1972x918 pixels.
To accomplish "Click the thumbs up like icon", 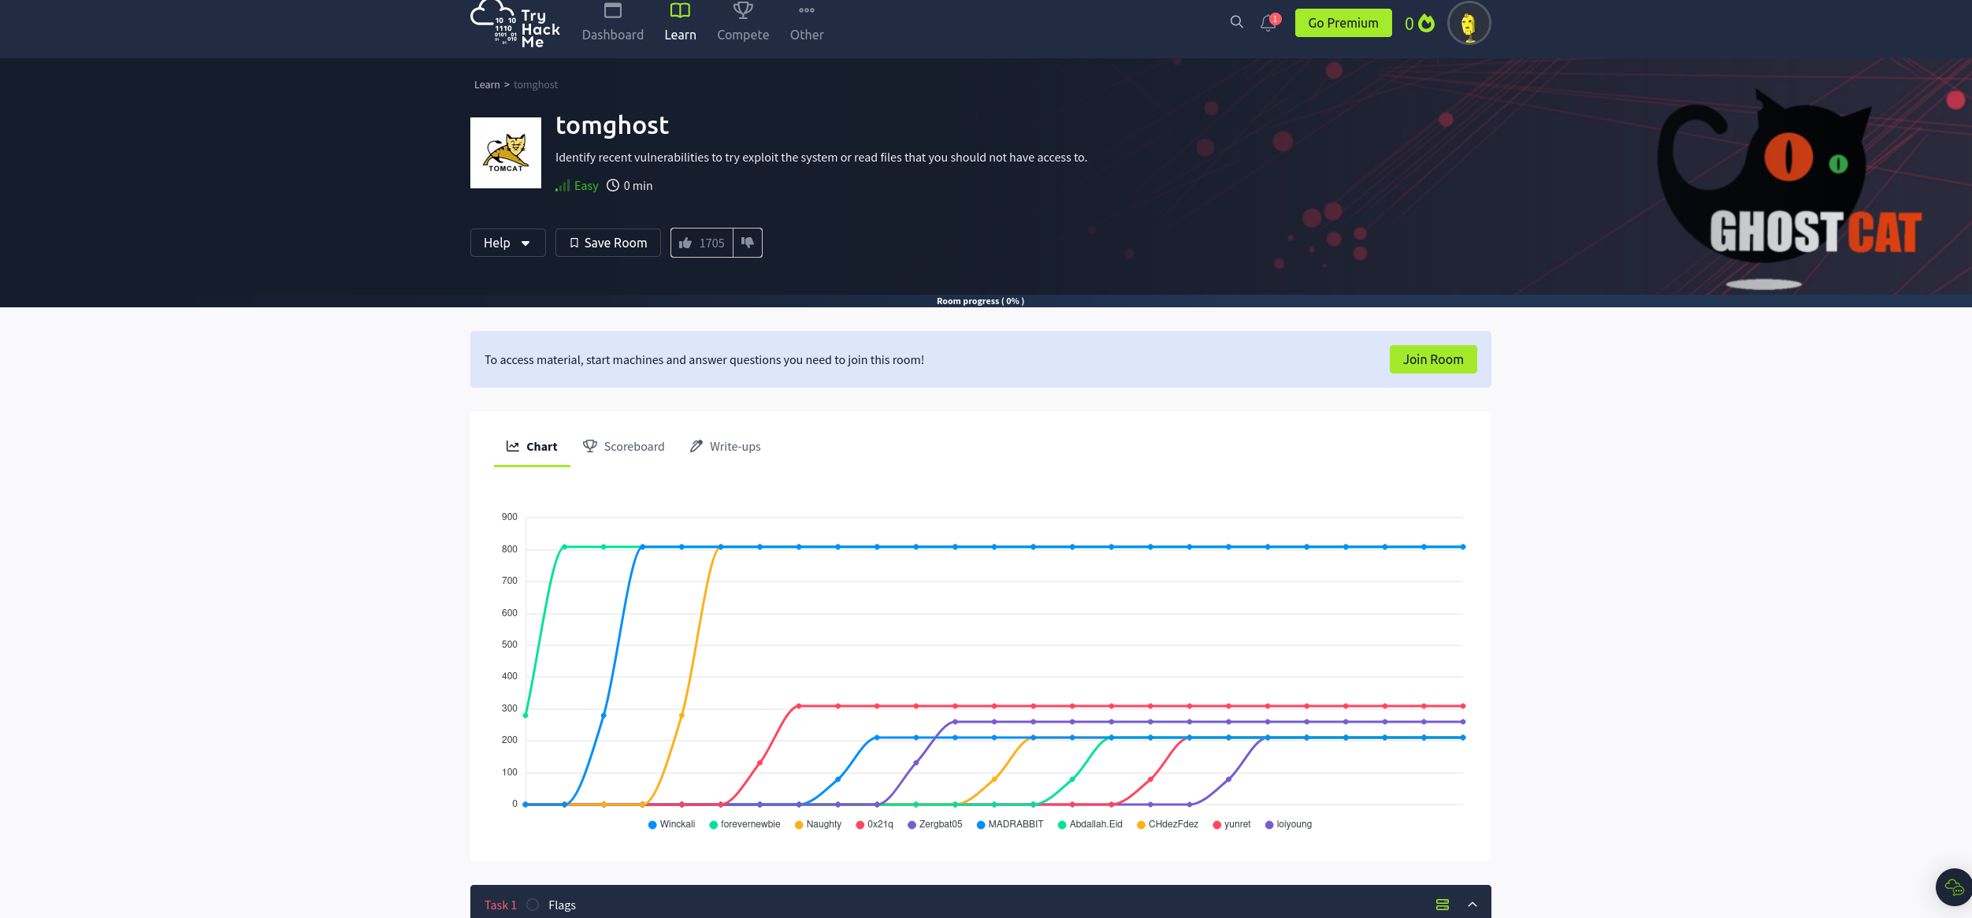I will tap(685, 243).
